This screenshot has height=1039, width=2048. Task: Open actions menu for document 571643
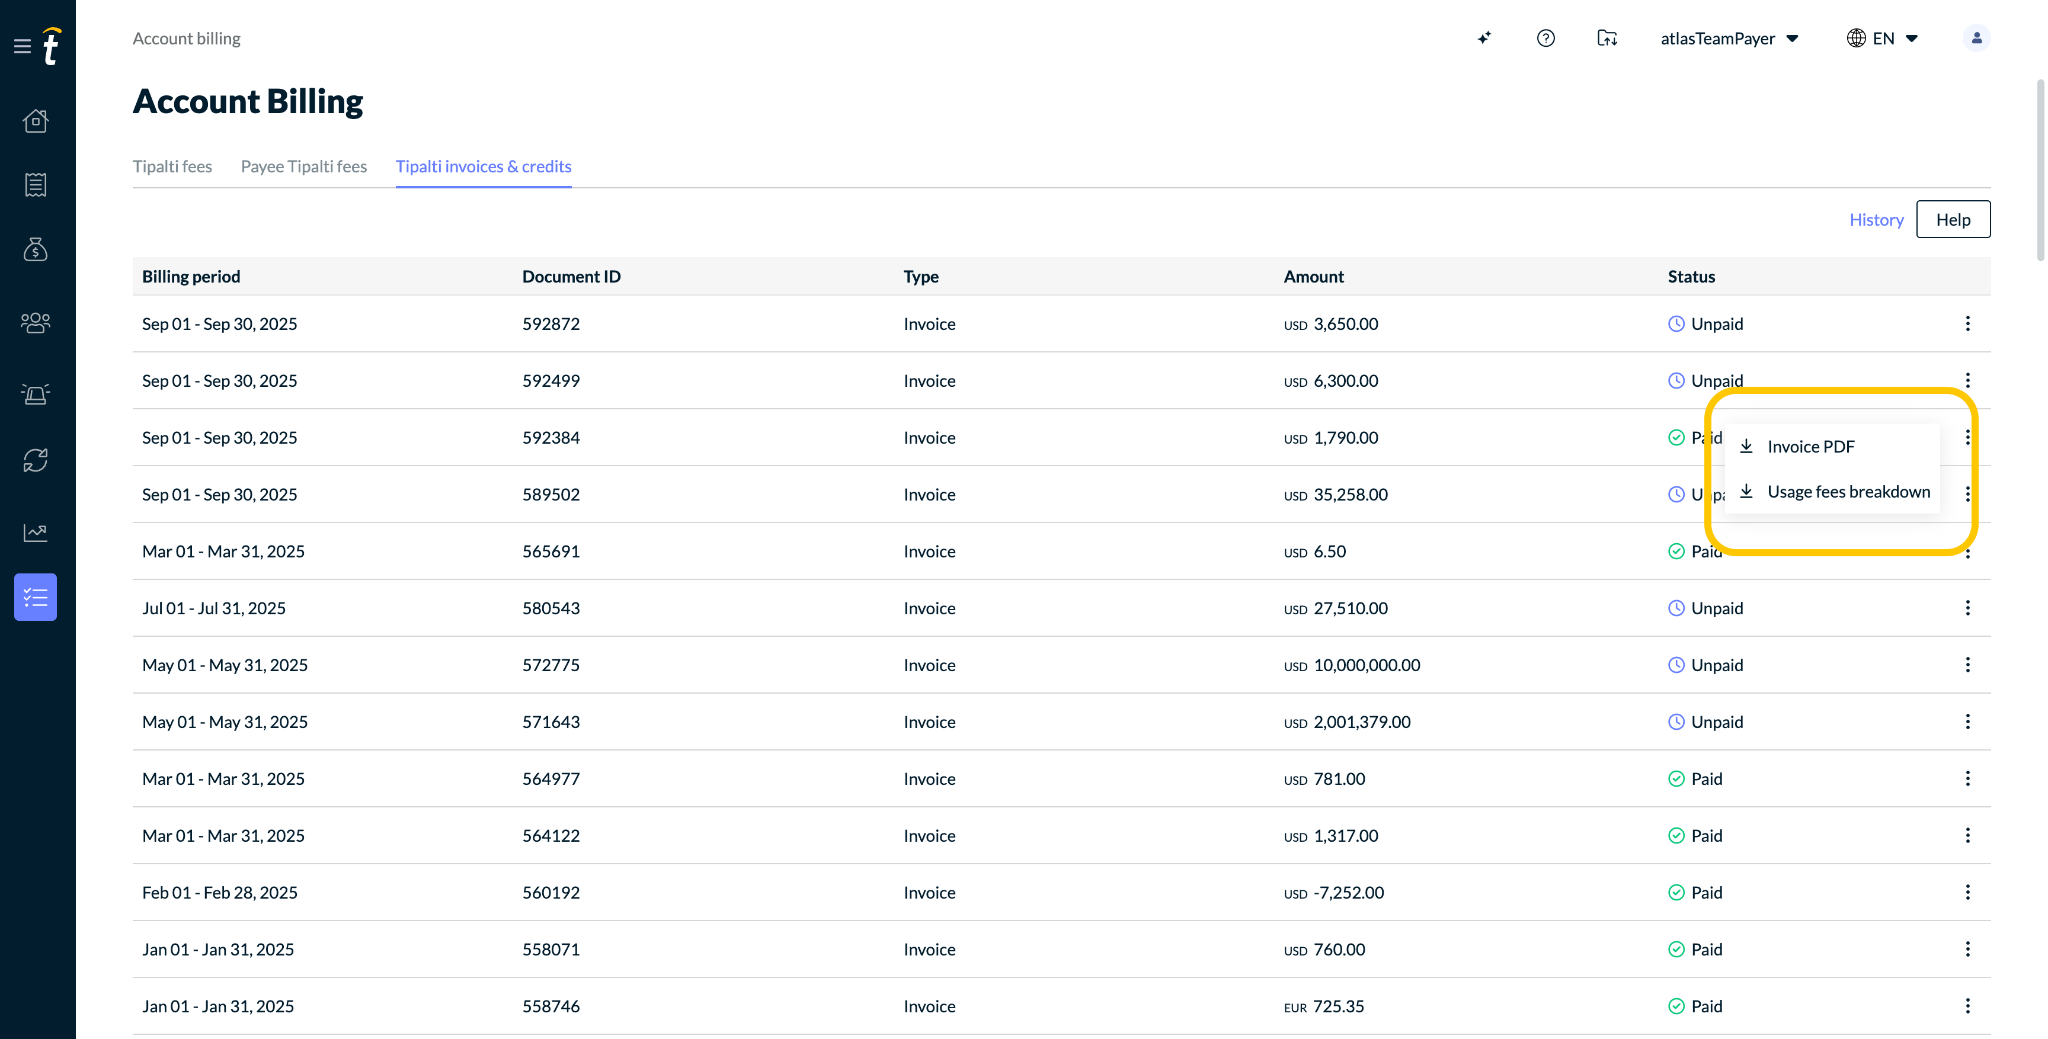click(x=1967, y=722)
